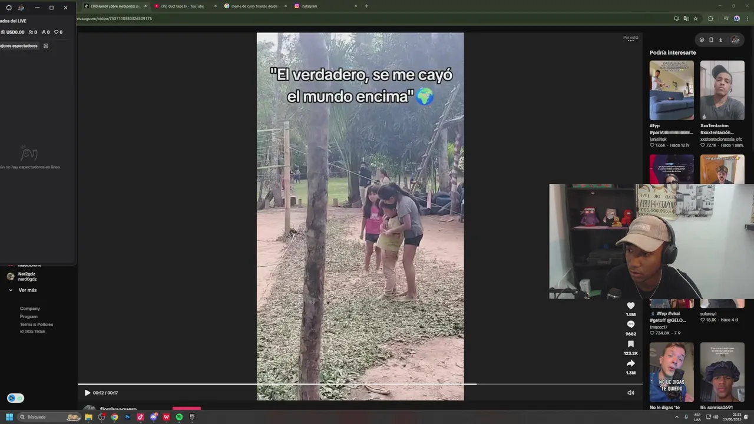Open the translate page icon
Viewport: 754px width, 424px height.
point(686,18)
